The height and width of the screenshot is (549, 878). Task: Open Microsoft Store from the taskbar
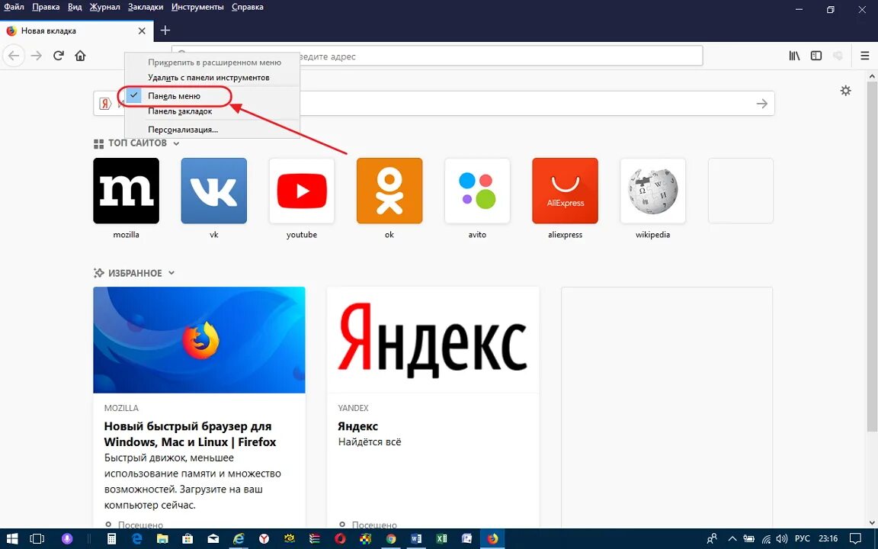pos(187,539)
